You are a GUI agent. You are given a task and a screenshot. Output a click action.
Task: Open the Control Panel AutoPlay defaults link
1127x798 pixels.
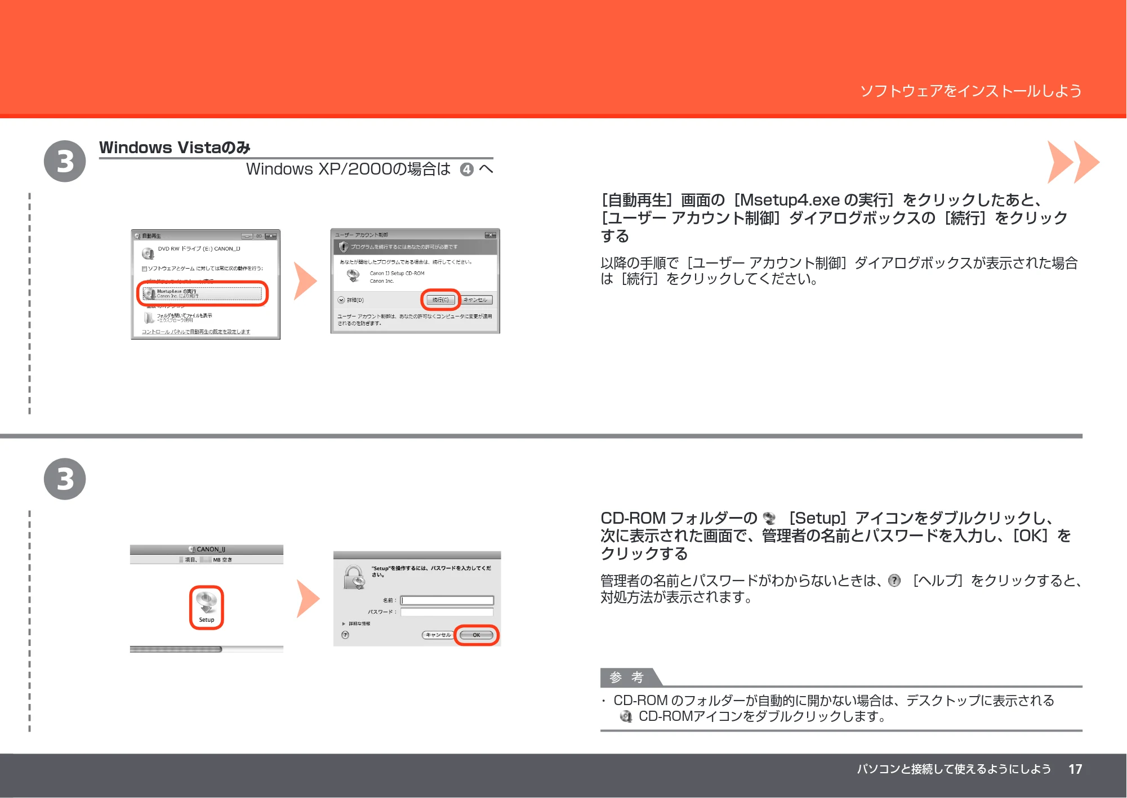196,332
